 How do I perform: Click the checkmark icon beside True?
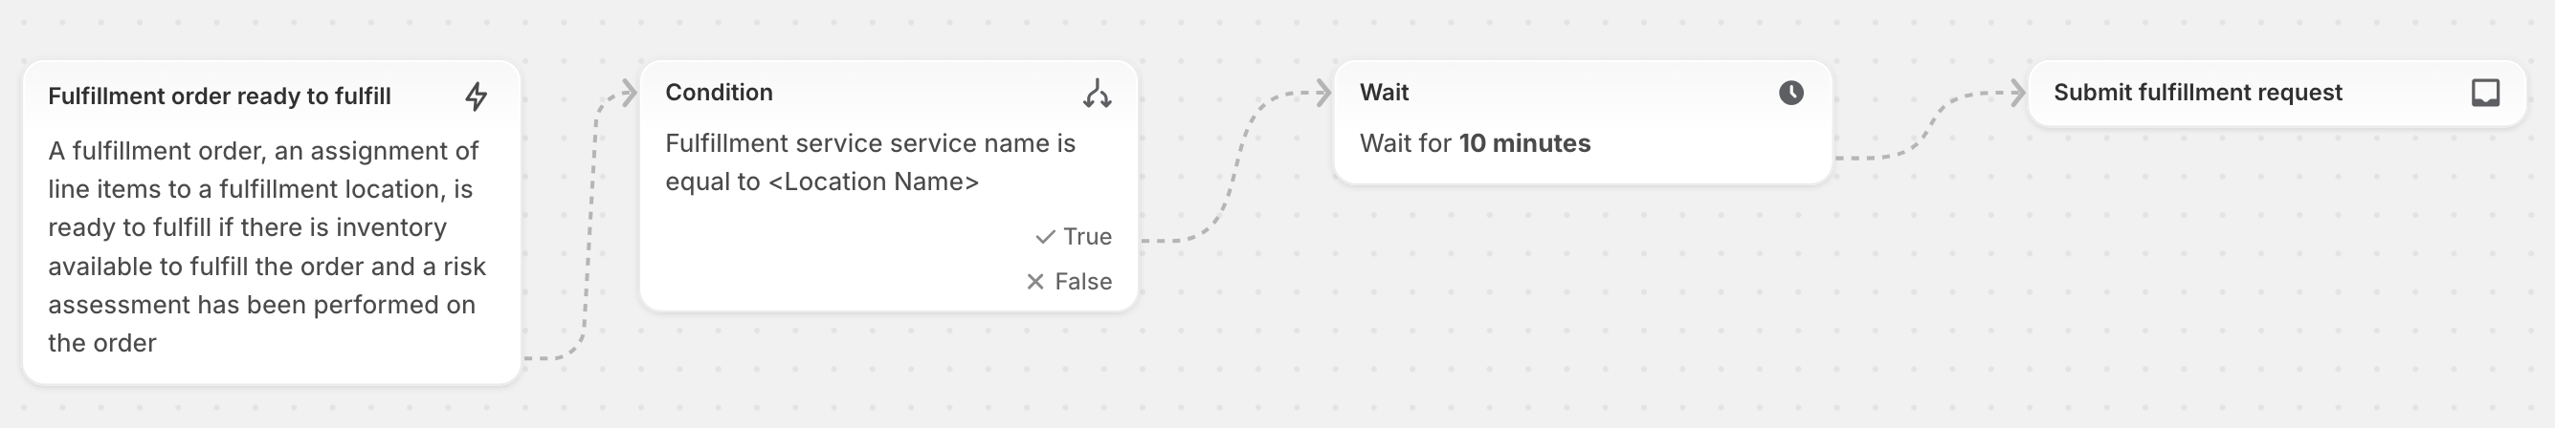coord(1044,237)
